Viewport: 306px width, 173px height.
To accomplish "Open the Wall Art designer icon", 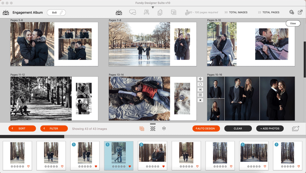I will click(147, 12).
